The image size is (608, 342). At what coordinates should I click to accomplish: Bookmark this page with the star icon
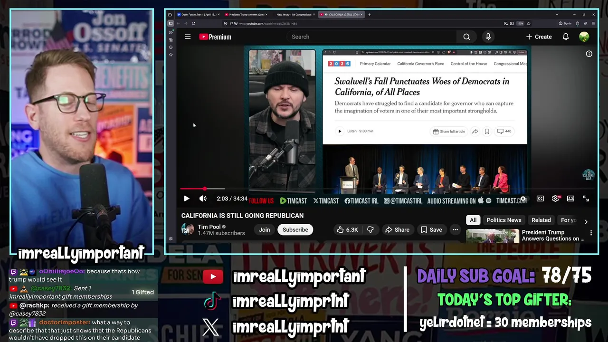point(529,23)
